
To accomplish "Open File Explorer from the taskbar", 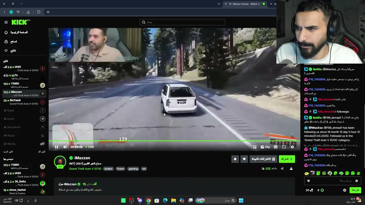I will 173,200.
